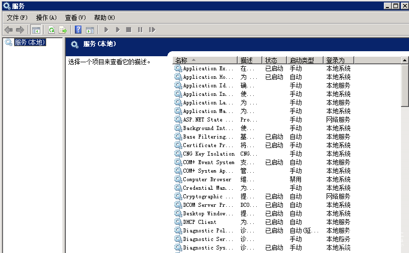Click 本地服务 logon of Base Filtering
Screen dimensions: 409x253
click(x=338, y=137)
